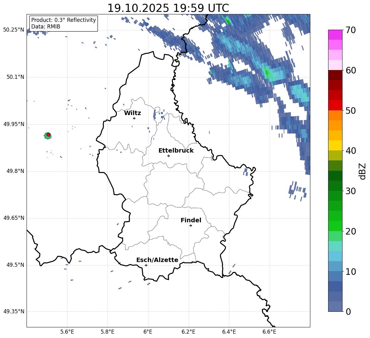
Task: Click the olive colorbar swatch below 40
Action: click(x=335, y=155)
